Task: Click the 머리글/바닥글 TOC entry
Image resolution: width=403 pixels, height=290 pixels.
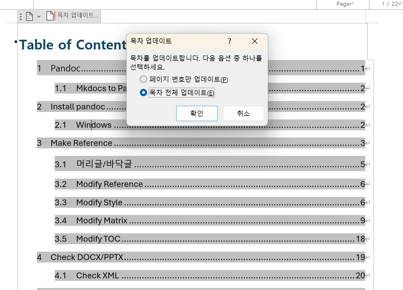Action: point(210,164)
